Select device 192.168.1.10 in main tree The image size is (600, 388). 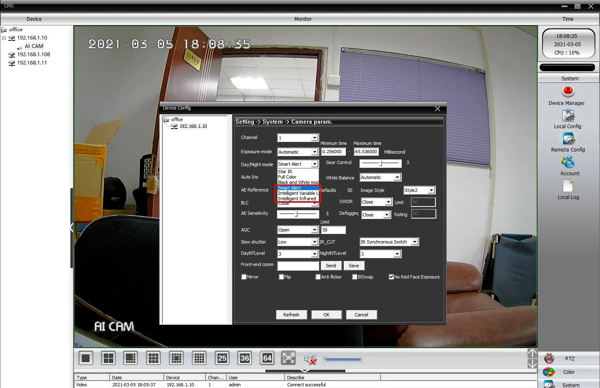pyautogui.click(x=32, y=37)
